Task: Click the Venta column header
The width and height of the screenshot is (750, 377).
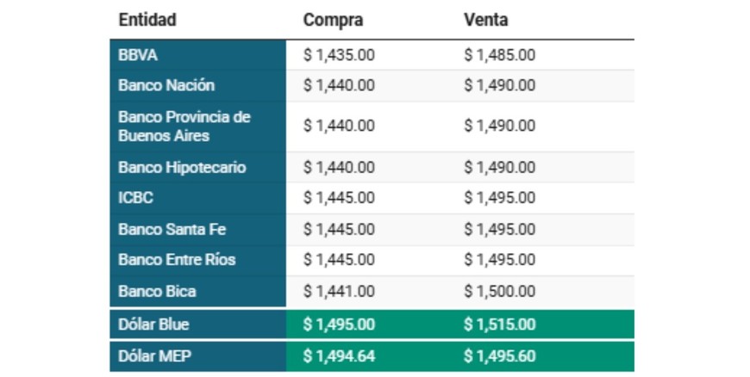Action: 485,20
